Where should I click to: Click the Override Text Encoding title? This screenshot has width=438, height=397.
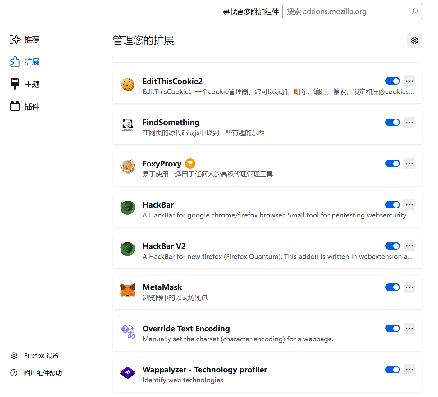coord(186,329)
